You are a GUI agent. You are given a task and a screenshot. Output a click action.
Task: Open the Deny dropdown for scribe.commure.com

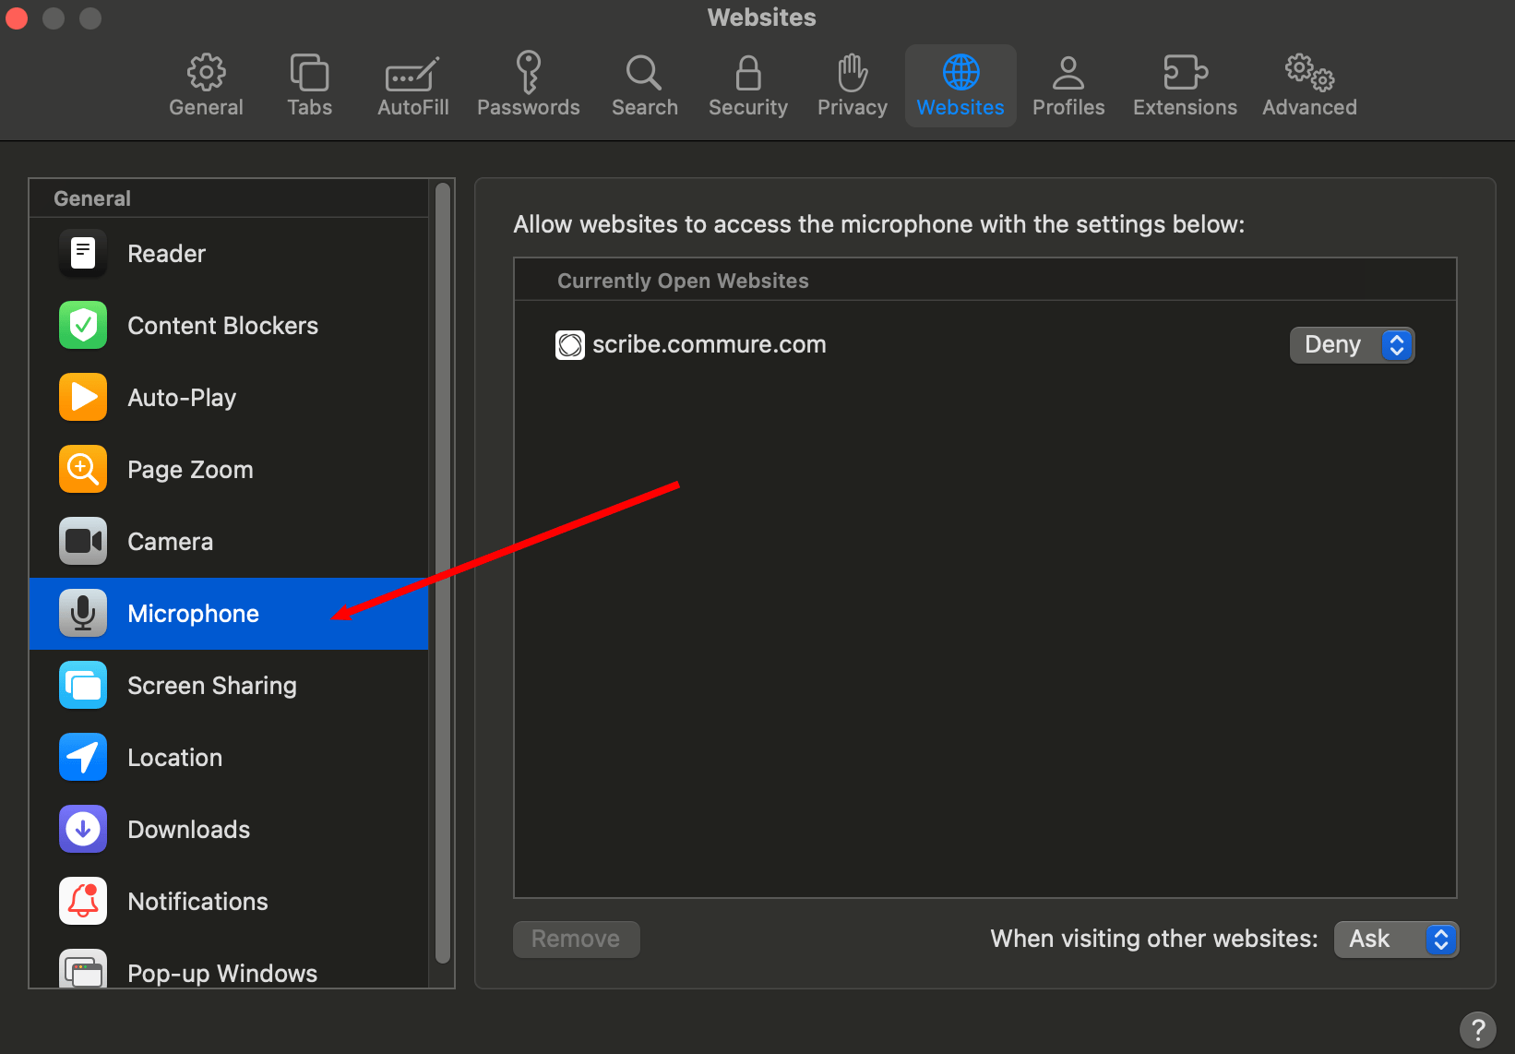click(x=1352, y=345)
